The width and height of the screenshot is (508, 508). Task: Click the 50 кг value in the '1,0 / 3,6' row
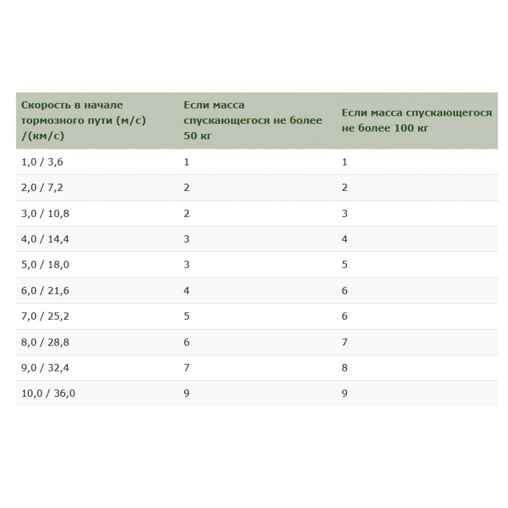(186, 162)
